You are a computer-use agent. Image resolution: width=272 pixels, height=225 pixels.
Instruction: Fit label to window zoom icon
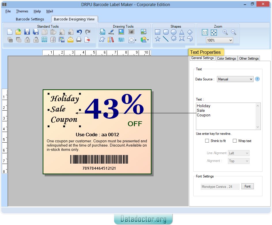coord(214,32)
